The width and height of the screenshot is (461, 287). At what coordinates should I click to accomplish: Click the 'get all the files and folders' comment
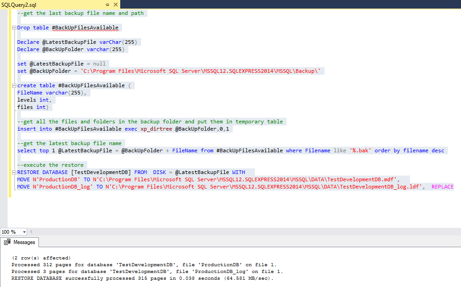pyautogui.click(x=150, y=122)
